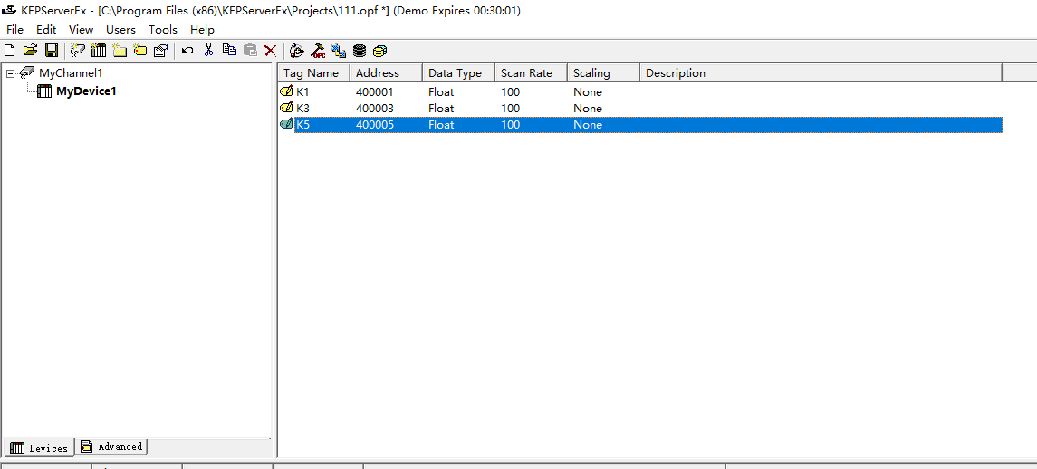Screen dimensions: 1037x469
Task: Copy selection with the copy icon
Action: [229, 51]
